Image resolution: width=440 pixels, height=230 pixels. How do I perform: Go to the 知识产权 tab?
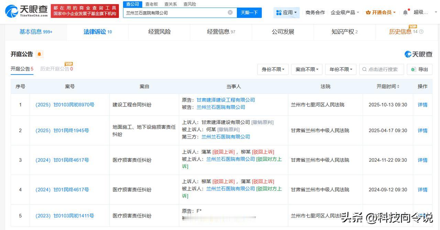pyautogui.click(x=344, y=32)
